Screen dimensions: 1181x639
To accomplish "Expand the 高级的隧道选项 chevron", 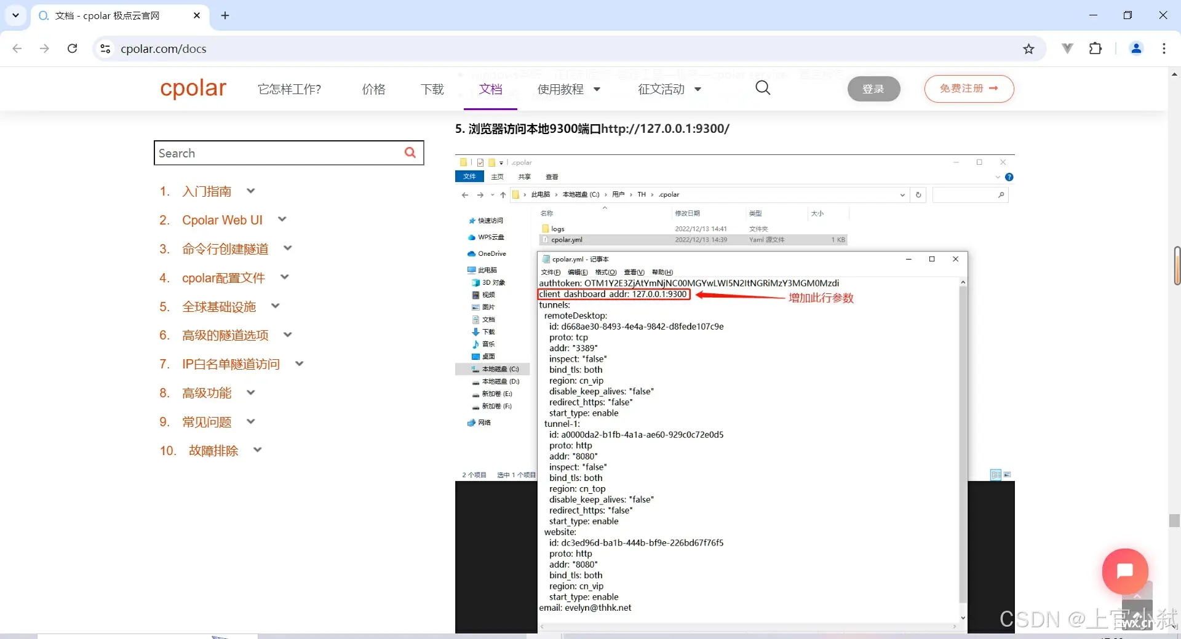I will coord(287,335).
